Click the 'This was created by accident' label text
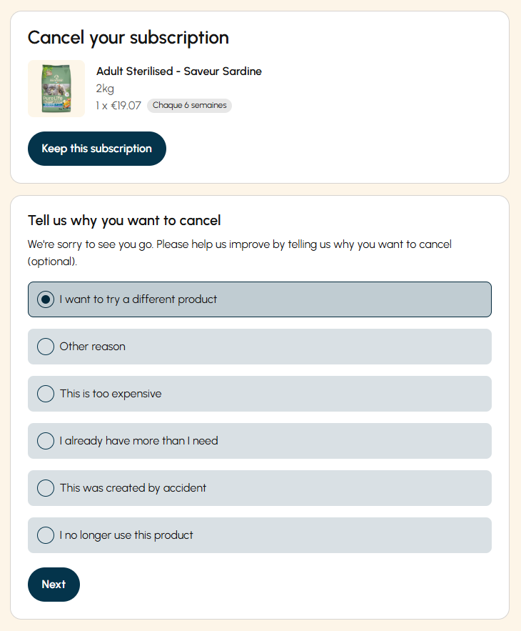The image size is (521, 631). click(133, 488)
